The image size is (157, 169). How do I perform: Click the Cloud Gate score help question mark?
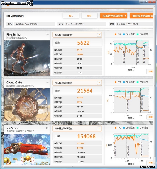coord(99,83)
